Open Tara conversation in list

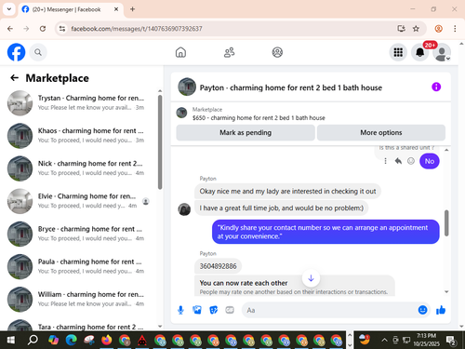tap(79, 324)
